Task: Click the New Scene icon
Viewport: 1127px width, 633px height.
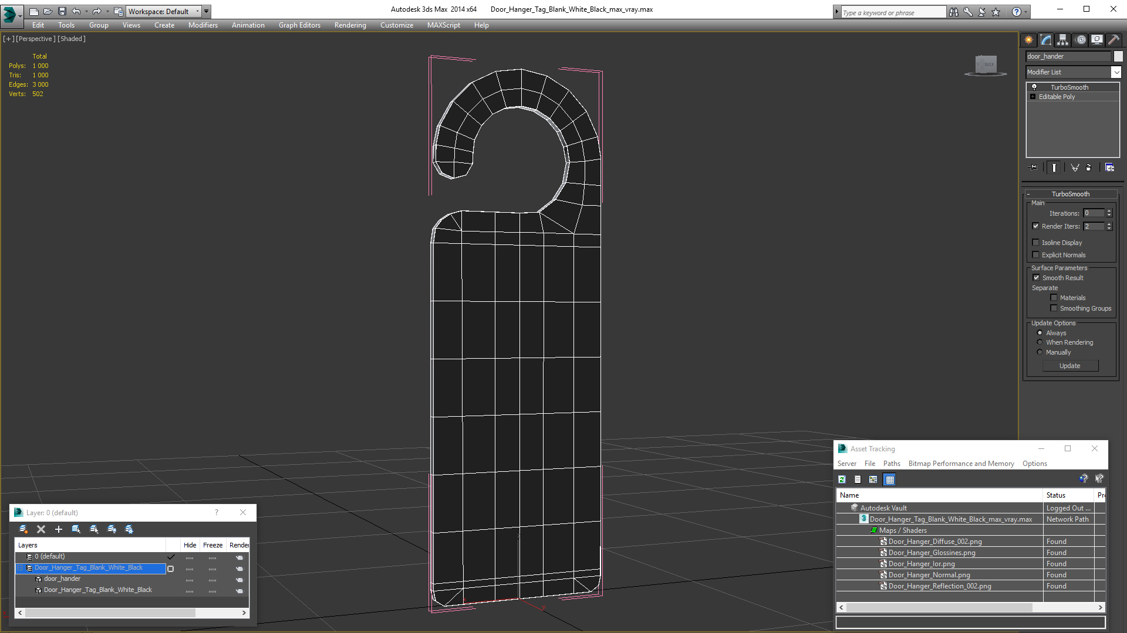Action: point(33,11)
